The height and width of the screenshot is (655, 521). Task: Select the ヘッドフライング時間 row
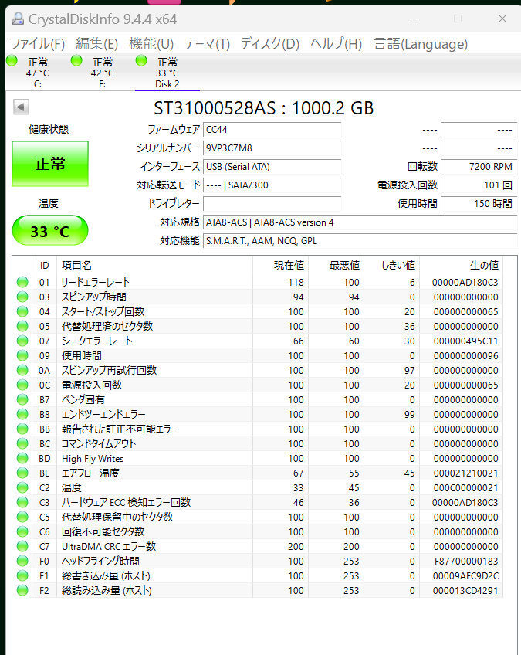point(258,561)
